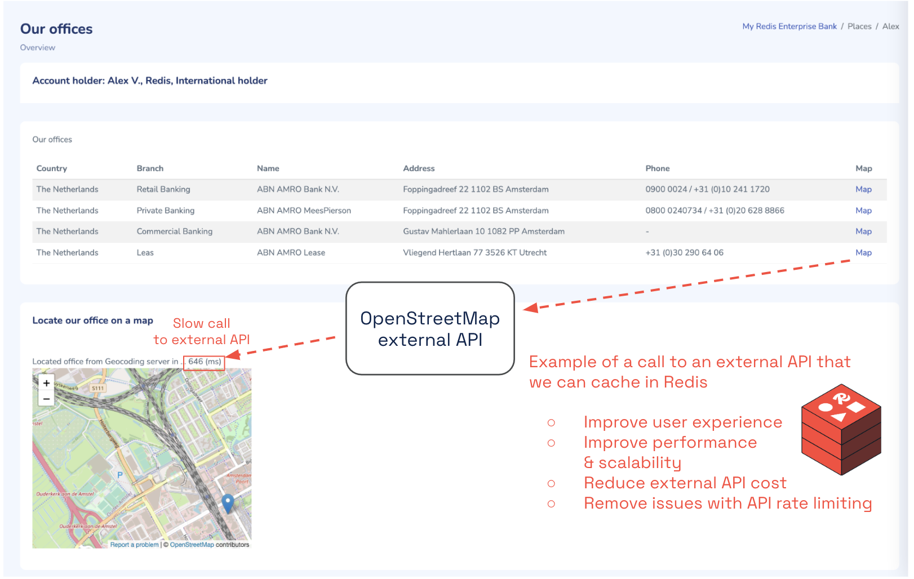The height and width of the screenshot is (579, 914).
Task: Click the Overview subtitle text
Action: pos(38,48)
